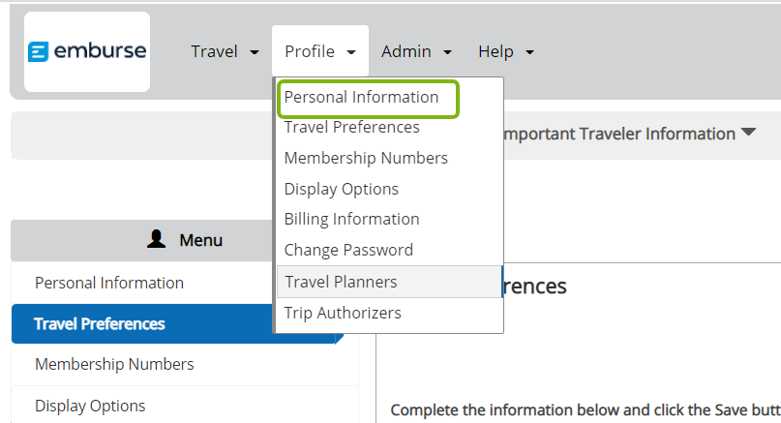The width and height of the screenshot is (781, 423).
Task: Go to Personal Information in sidebar
Action: 109,283
